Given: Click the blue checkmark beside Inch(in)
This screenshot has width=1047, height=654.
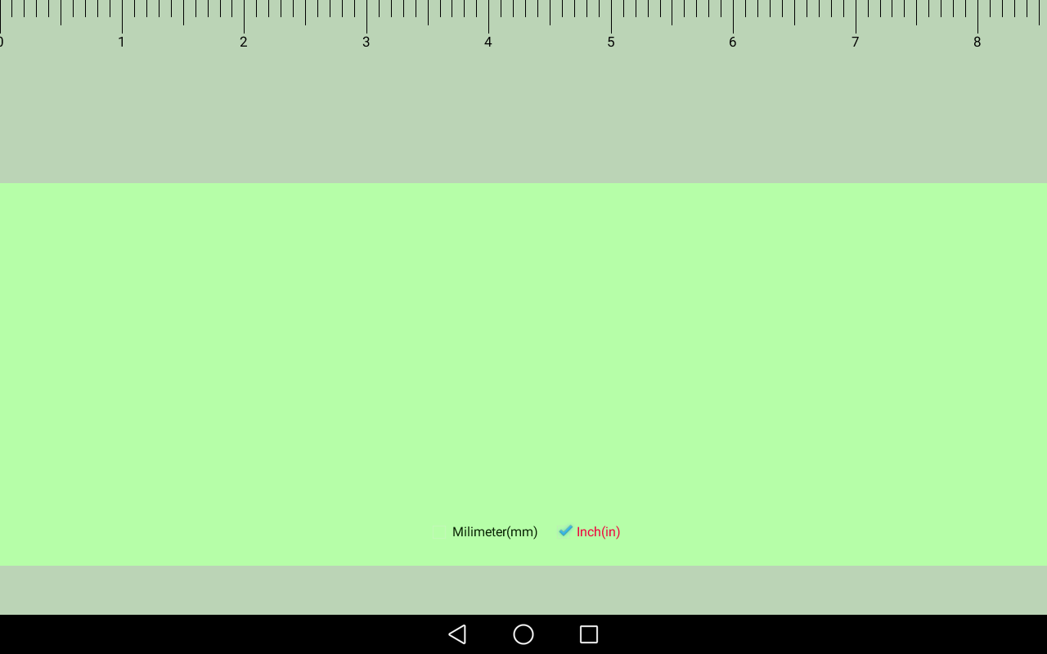Looking at the screenshot, I should (565, 531).
